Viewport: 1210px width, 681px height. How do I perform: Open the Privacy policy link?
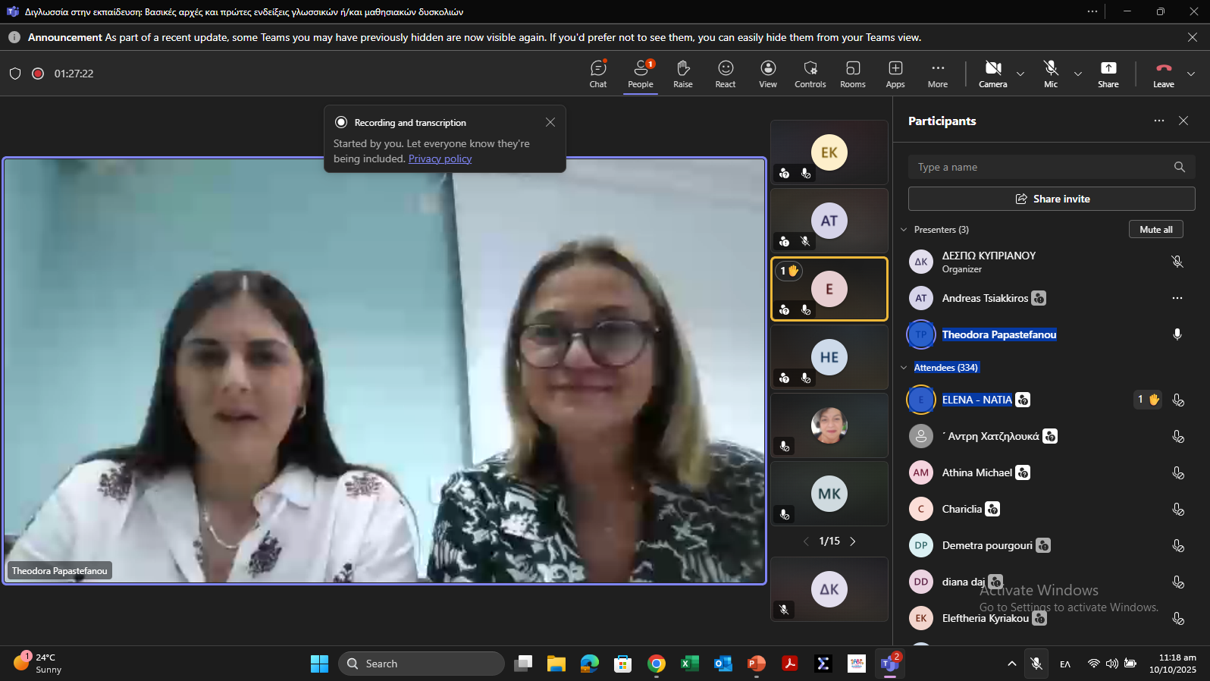coord(440,158)
